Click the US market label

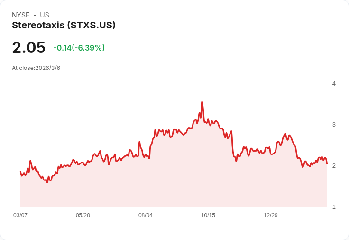click(45, 15)
